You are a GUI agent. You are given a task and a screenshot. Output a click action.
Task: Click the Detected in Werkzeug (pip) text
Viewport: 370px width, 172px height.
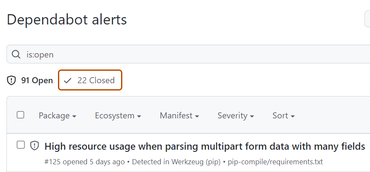176,162
